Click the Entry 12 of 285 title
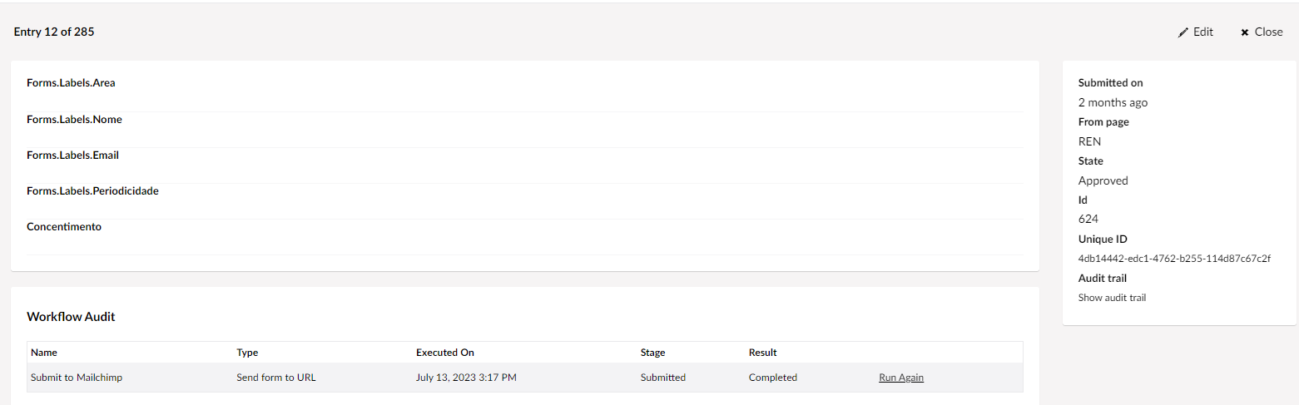This screenshot has height=405, width=1299. click(54, 32)
